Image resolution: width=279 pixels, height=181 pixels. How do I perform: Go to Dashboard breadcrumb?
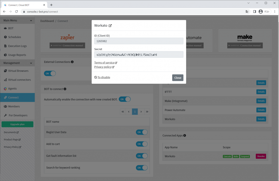coord(47,21)
